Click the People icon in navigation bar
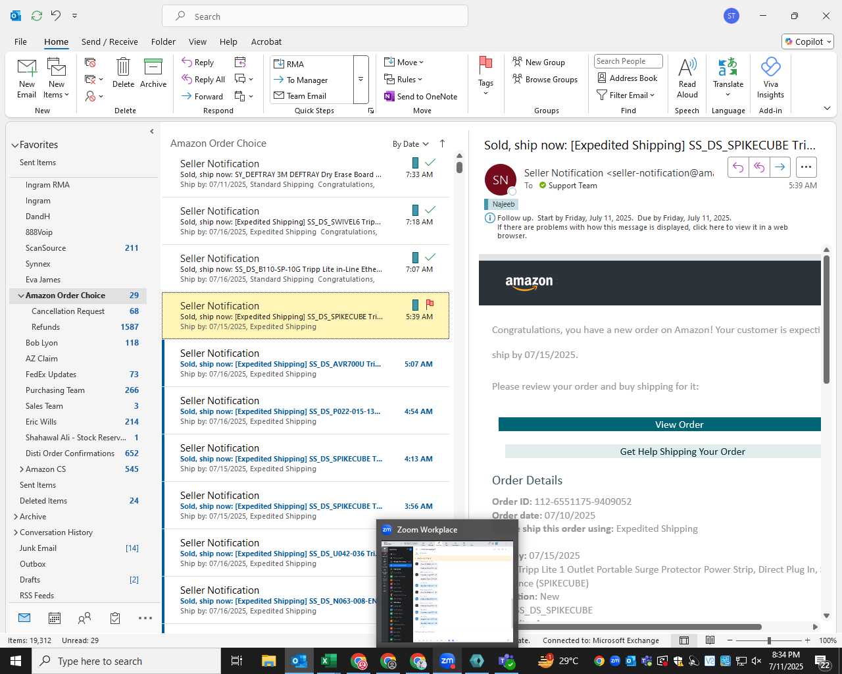The width and height of the screenshot is (842, 674). (84, 618)
